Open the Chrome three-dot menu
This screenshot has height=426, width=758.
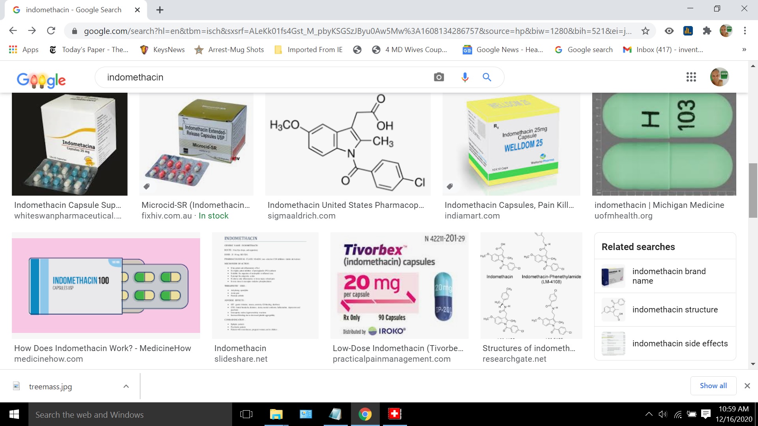pyautogui.click(x=745, y=31)
